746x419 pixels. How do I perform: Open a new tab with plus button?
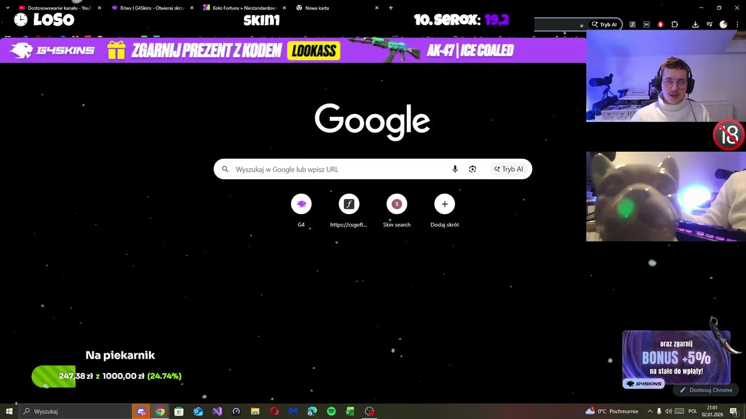[390, 8]
